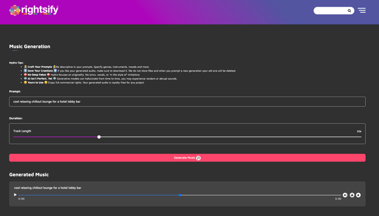Click the generated track title text
Viewport: 379px width, 216px height.
[x=48, y=188]
